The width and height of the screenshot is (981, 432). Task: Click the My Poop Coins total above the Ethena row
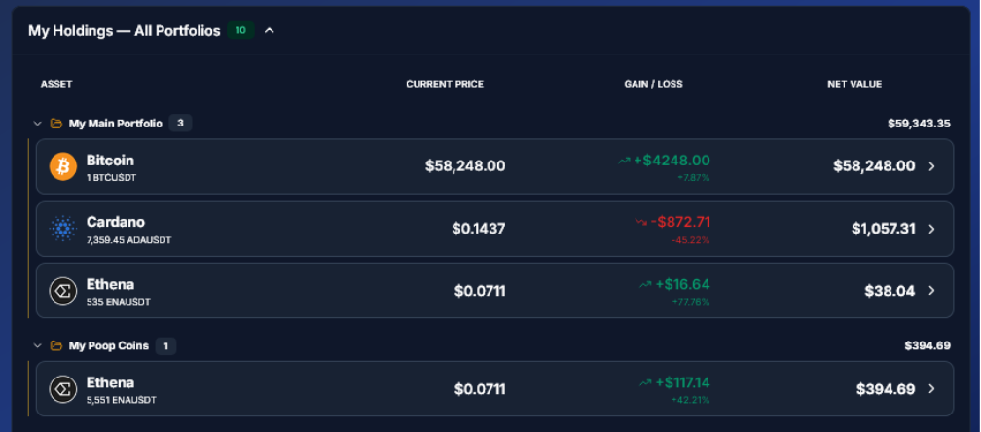click(x=927, y=345)
